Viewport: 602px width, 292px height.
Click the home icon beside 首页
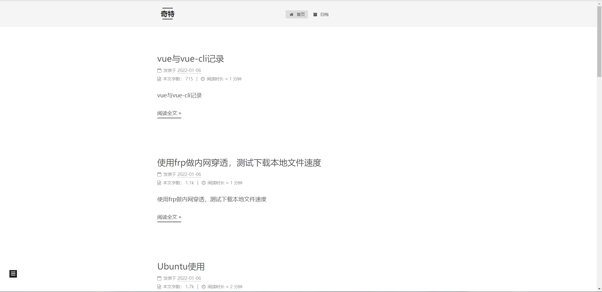click(292, 14)
